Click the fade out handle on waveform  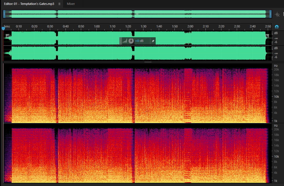[x=267, y=36]
